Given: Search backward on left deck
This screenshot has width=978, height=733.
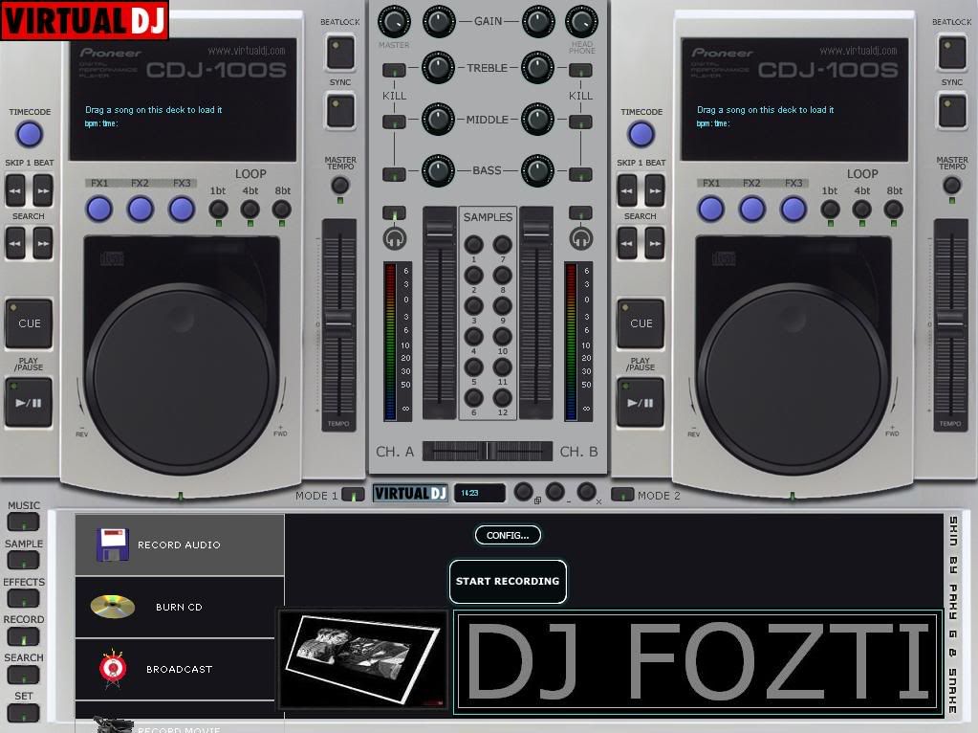Looking at the screenshot, I should 15,243.
